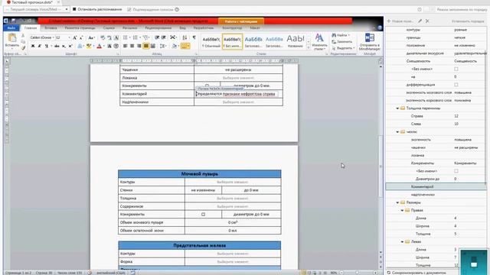Click the Word Help question mark icon
The width and height of the screenshot is (490, 275).
[380, 27]
